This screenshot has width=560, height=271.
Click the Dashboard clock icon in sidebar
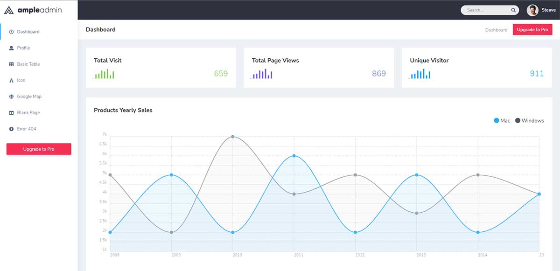(x=11, y=32)
